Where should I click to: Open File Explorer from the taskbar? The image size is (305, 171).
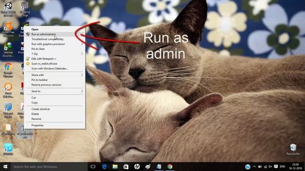tap(115, 167)
